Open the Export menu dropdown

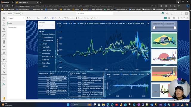click(x=38, y=18)
